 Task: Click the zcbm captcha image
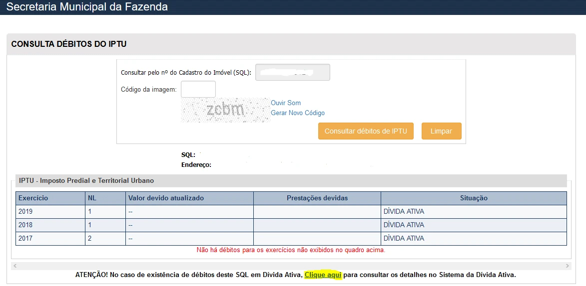tap(225, 110)
